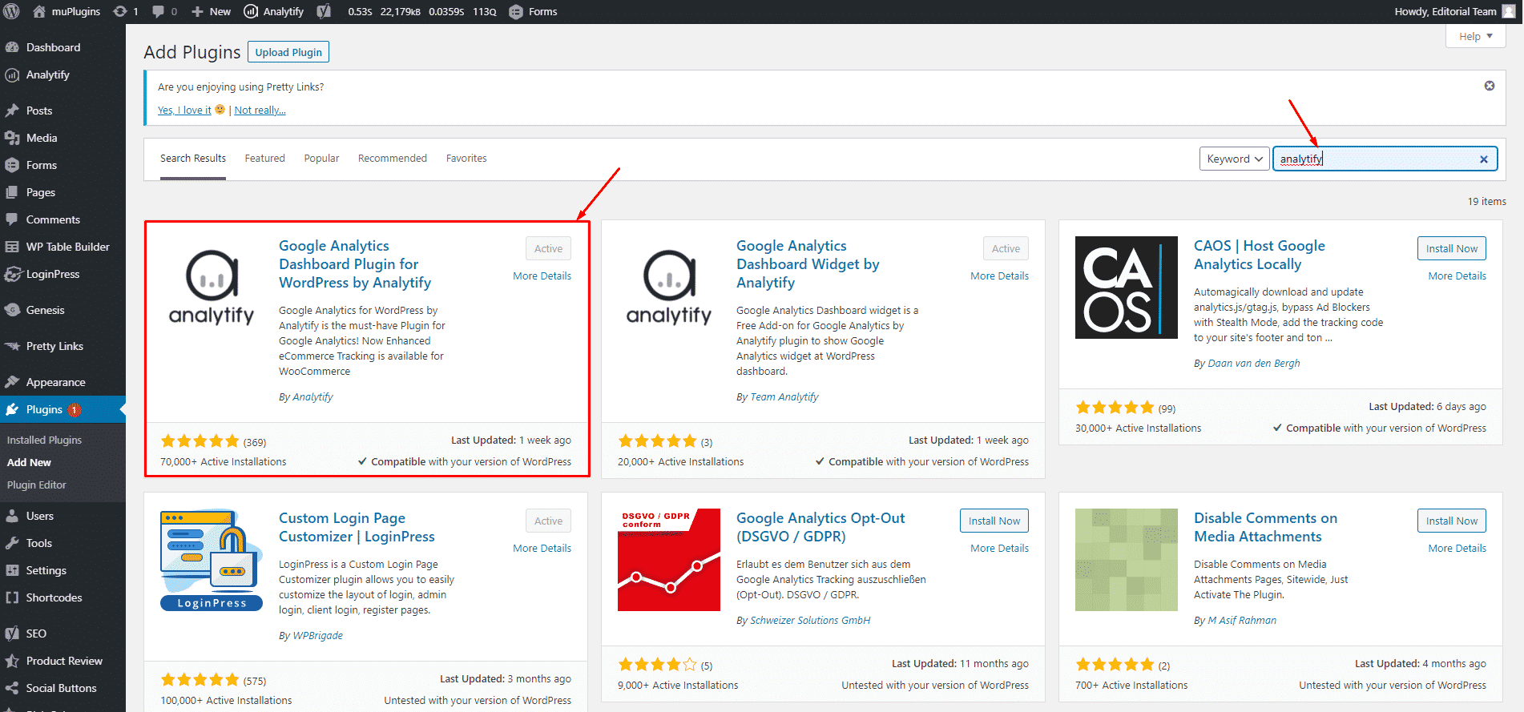Click the Yoast SEO admin bar icon

(x=324, y=11)
